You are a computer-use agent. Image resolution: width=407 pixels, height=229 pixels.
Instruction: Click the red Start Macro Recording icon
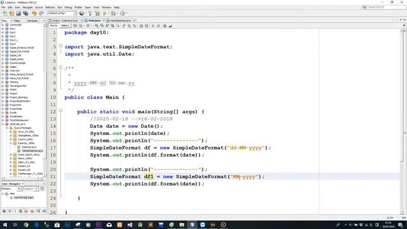[x=153, y=25]
